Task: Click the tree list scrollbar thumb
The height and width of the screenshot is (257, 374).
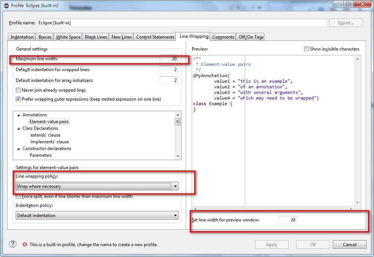Action: [178, 122]
